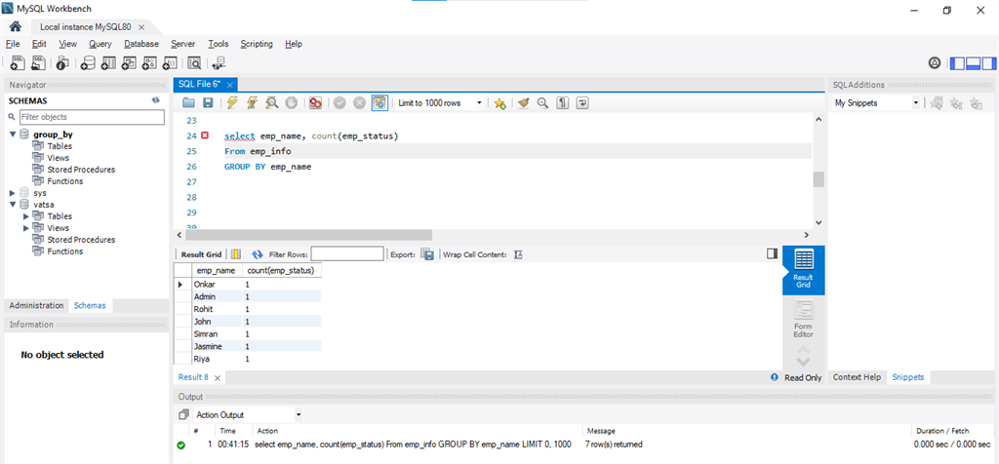Open the My Snippets dropdown
This screenshot has height=464, width=999.
(876, 102)
